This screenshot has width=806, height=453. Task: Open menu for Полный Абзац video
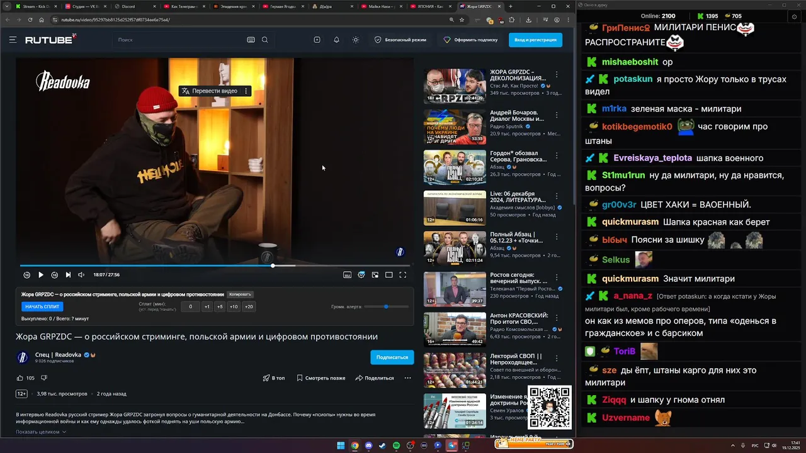click(x=557, y=237)
